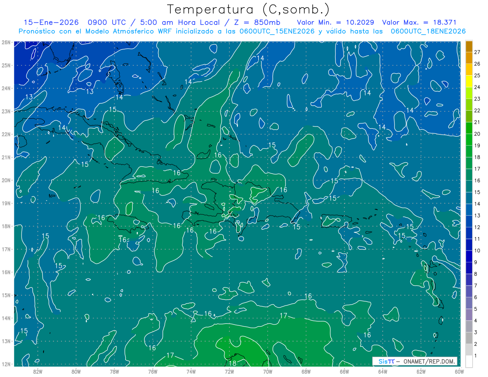488x377 pixels.
Task: Click "Valor Min. = 10.2029" in header
Action: click(x=335, y=22)
